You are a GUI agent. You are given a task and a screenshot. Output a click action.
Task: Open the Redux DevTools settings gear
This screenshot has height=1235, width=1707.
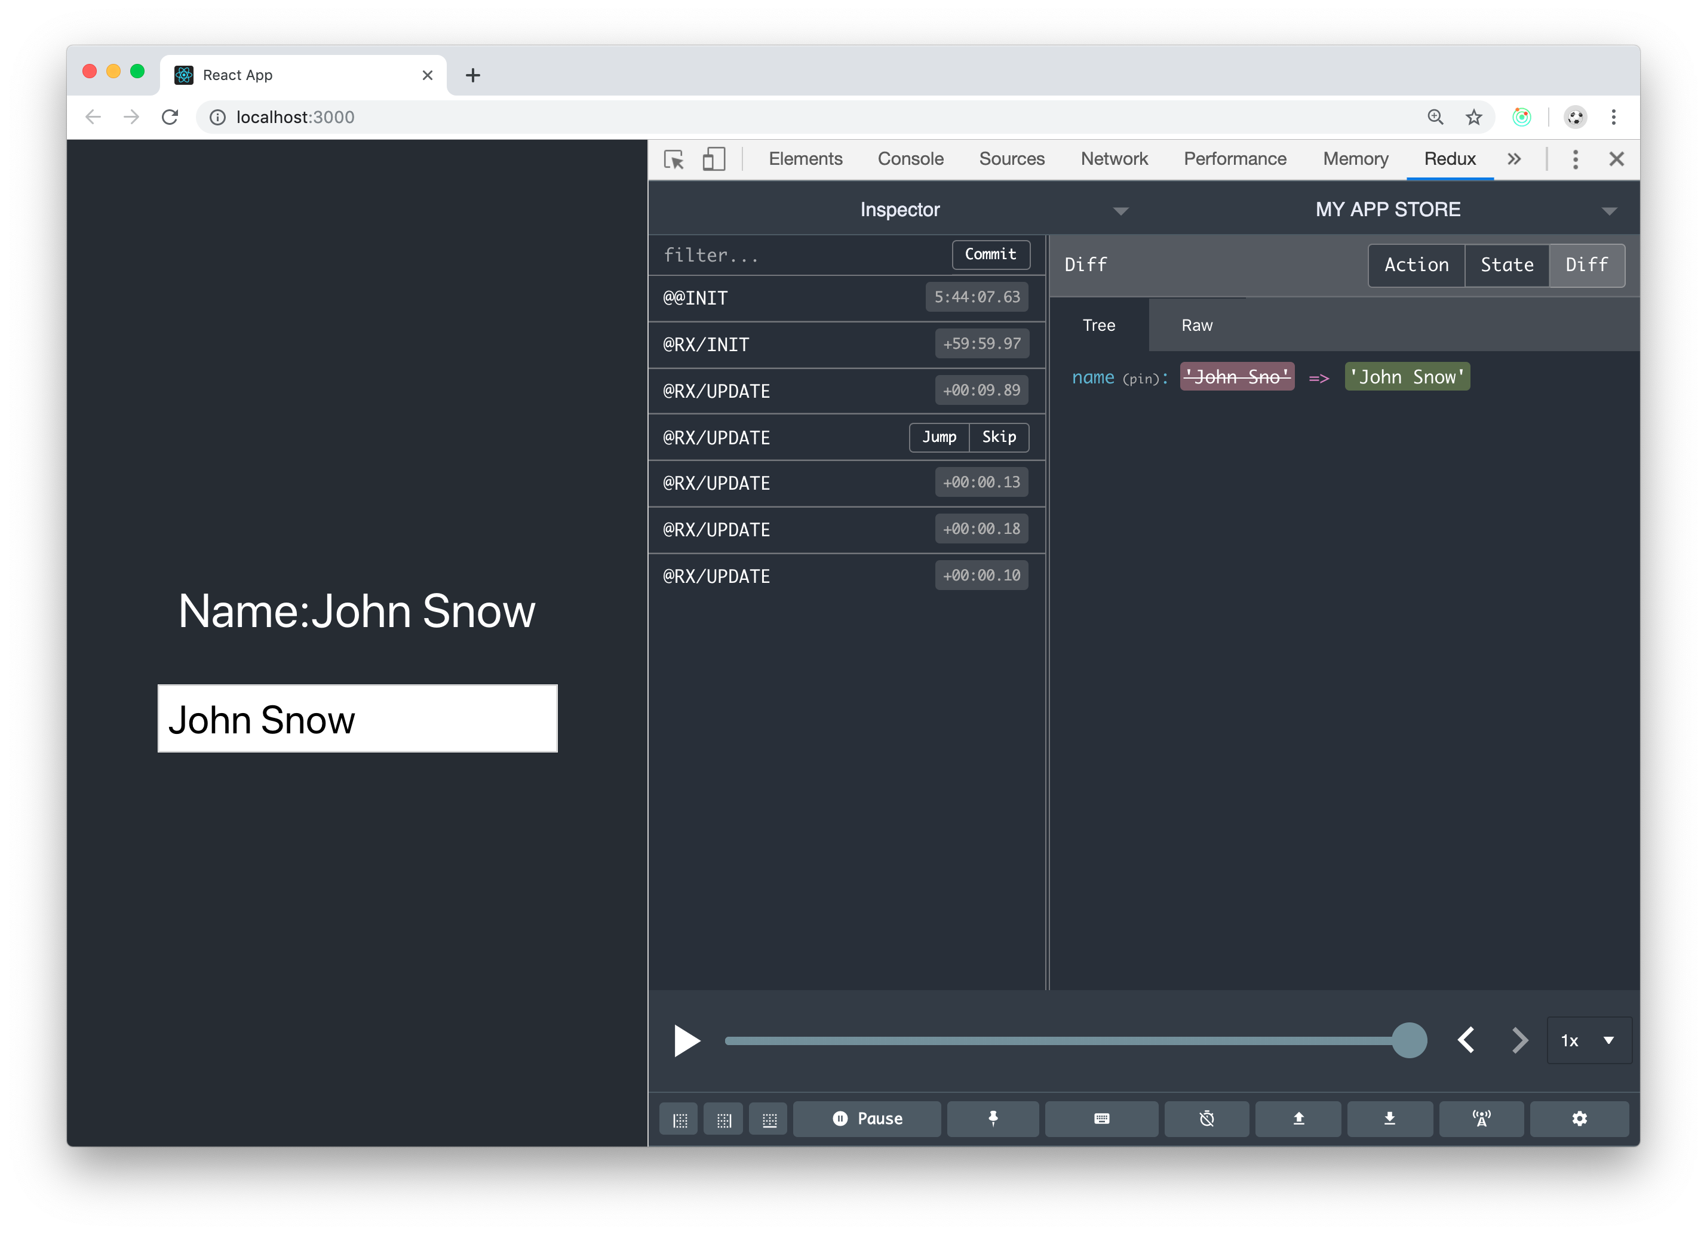(1580, 1119)
